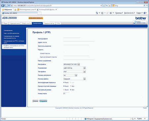Click the Top link at page bottom
149x121 pixels.
145,108
